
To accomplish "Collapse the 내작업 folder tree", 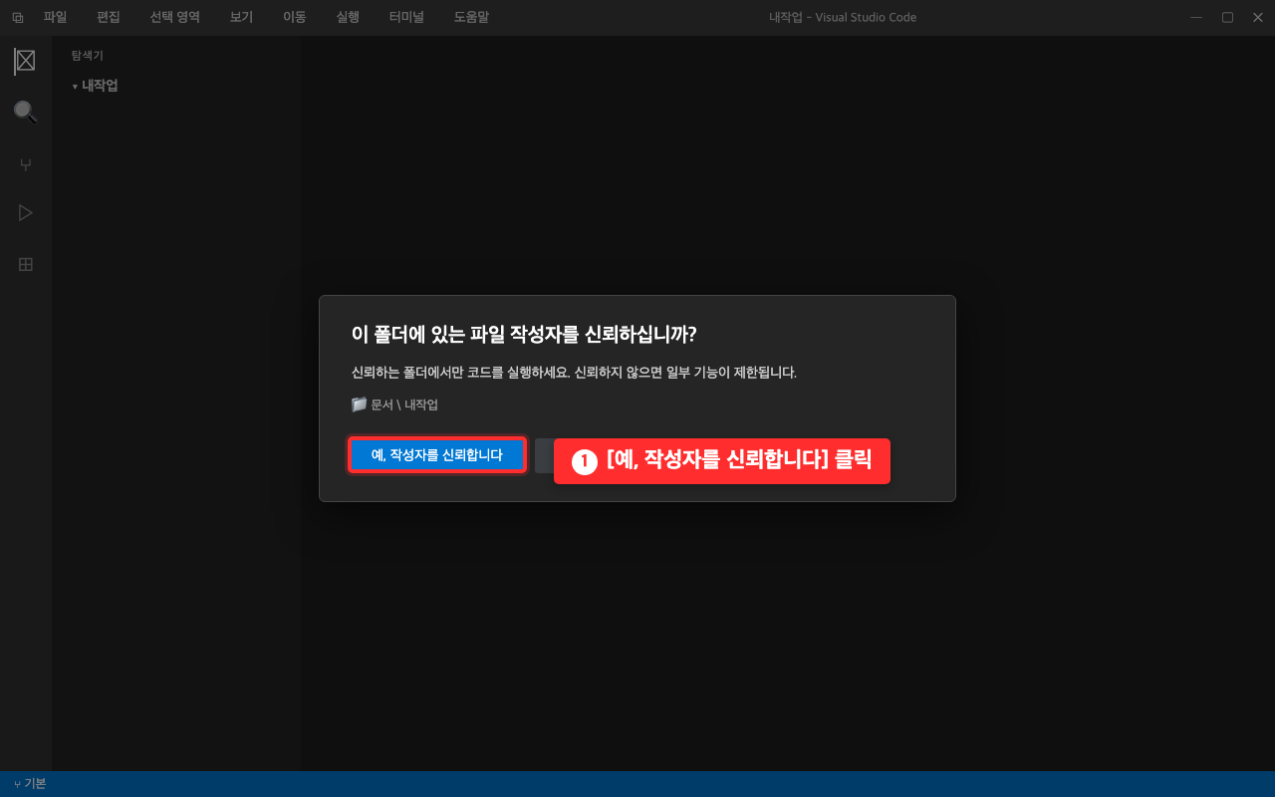I will (x=95, y=86).
